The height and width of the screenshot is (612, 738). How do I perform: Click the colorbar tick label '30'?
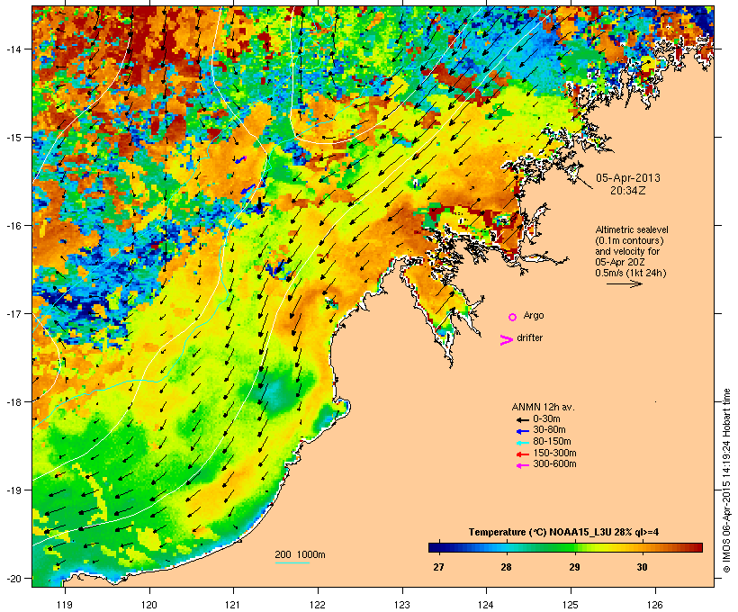[642, 567]
